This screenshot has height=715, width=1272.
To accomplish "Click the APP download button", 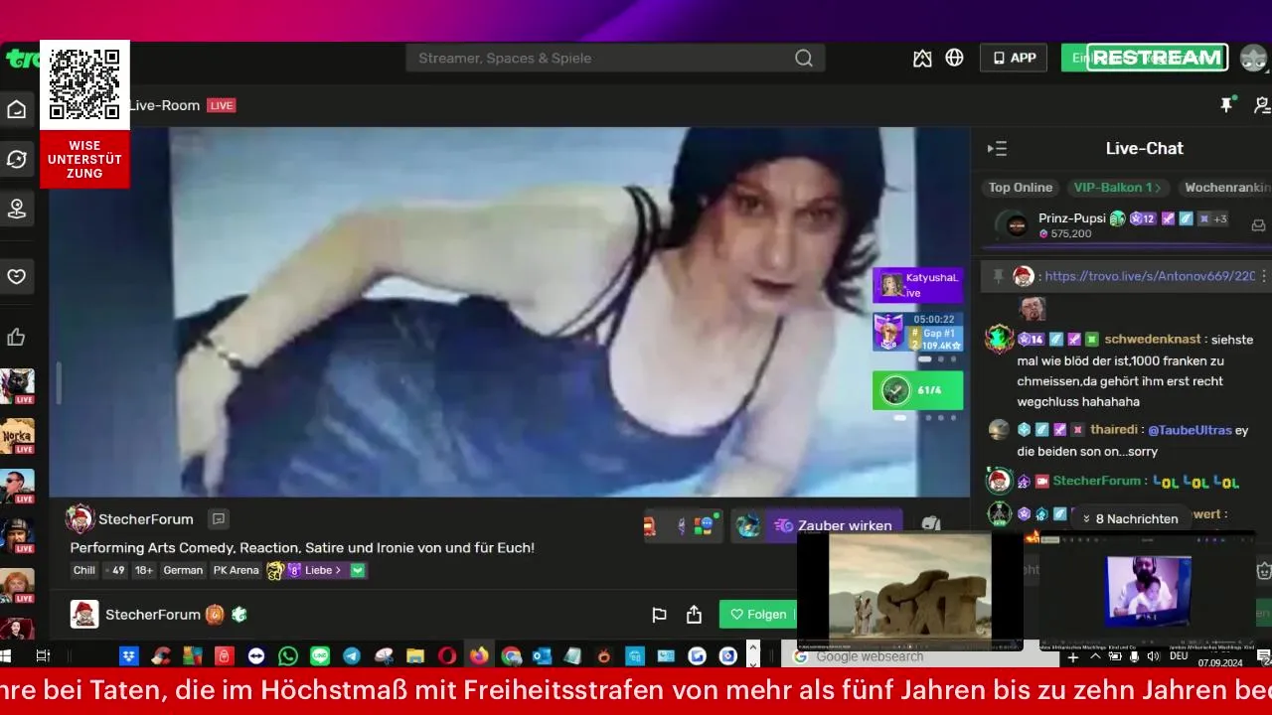I will point(1014,58).
